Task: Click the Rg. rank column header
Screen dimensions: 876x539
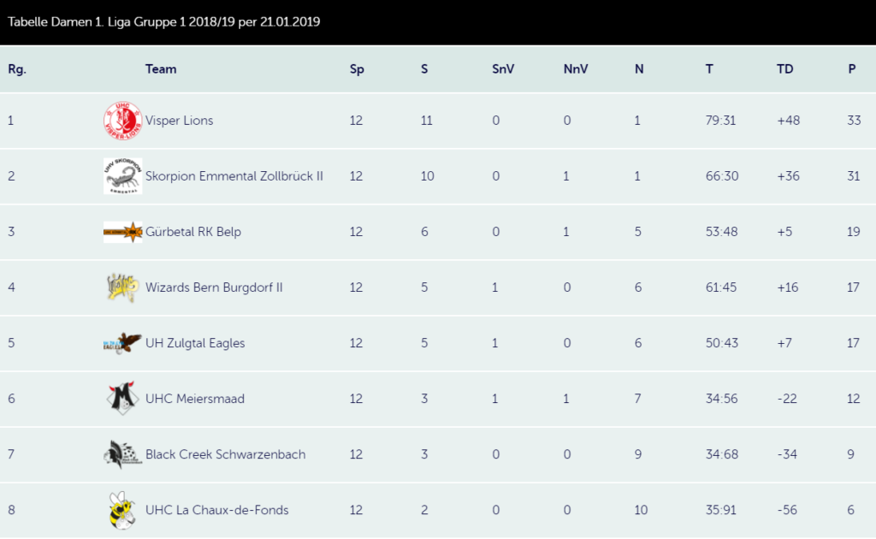Action: coord(17,69)
